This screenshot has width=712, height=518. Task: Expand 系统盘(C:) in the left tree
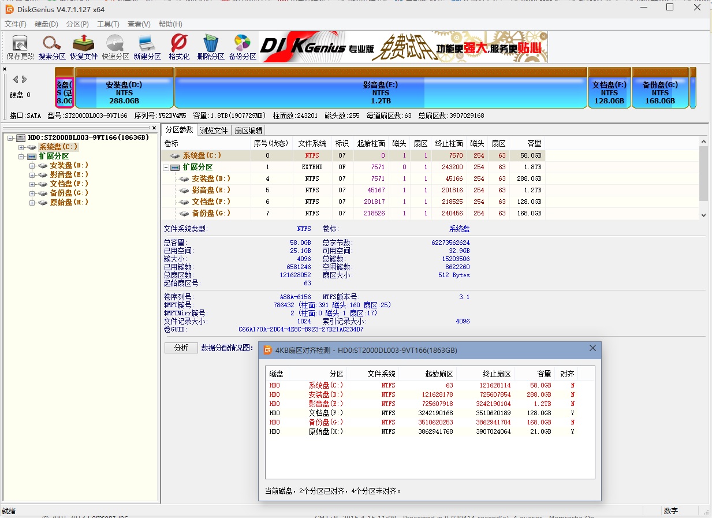21,147
